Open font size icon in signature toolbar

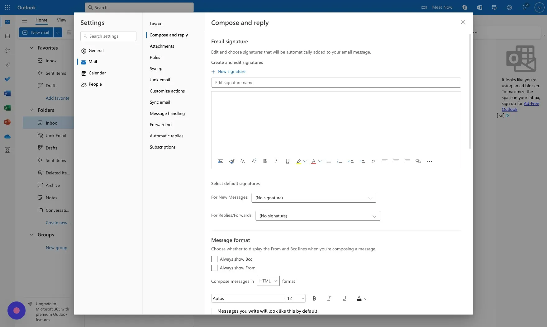(243, 161)
